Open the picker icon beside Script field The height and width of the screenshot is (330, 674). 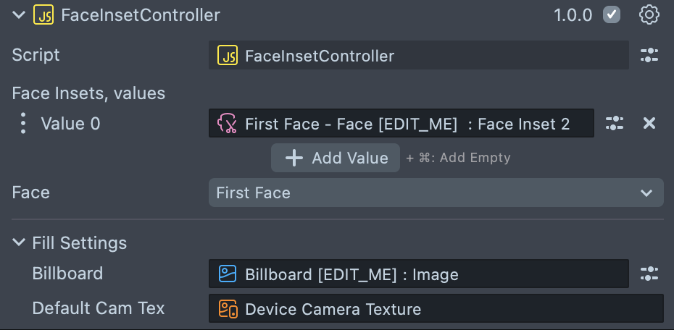click(x=649, y=55)
